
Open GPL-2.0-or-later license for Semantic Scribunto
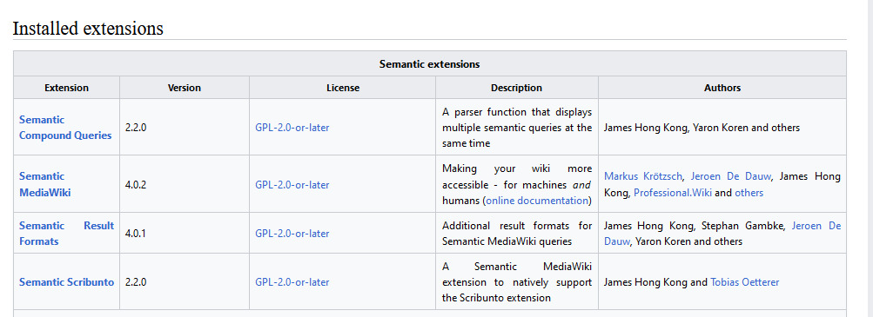[x=292, y=282]
